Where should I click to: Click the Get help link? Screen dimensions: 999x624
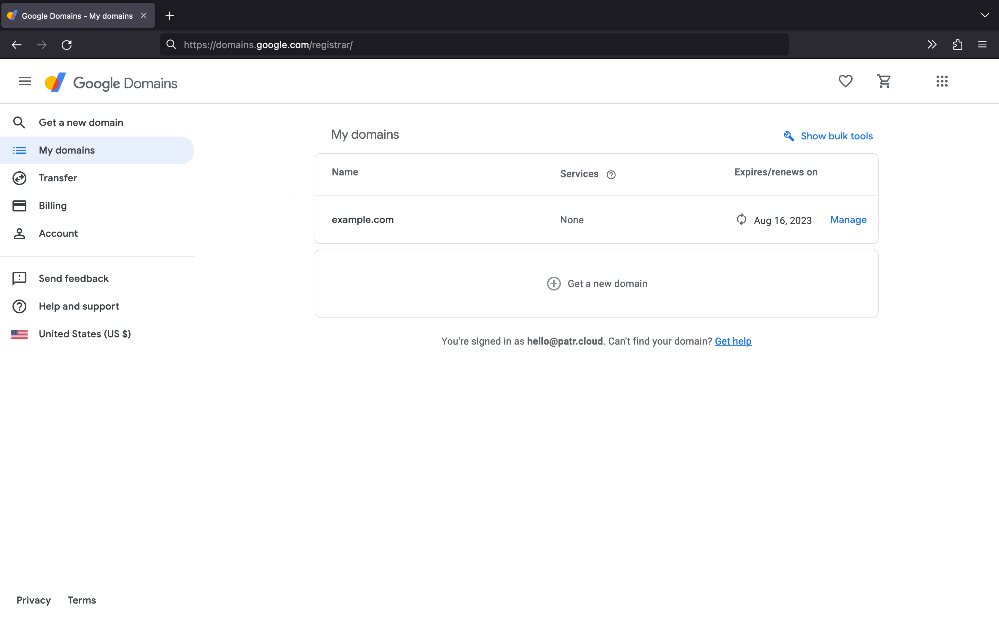pos(733,341)
